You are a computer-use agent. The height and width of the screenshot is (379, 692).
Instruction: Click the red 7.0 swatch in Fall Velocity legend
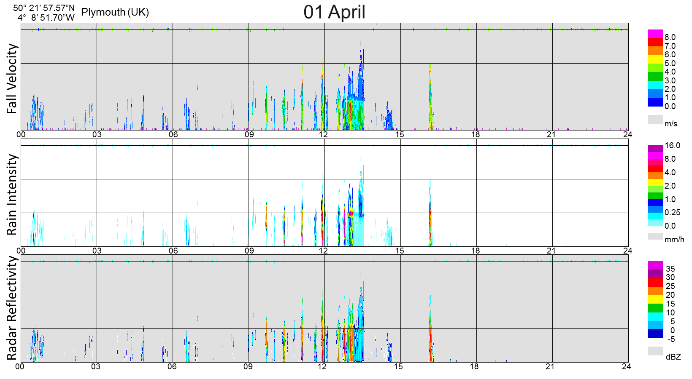pos(655,42)
